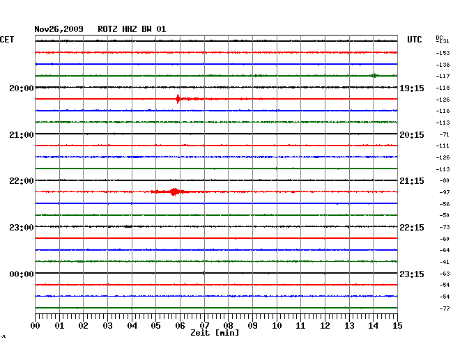Click minute axis tick label 14

(373, 326)
